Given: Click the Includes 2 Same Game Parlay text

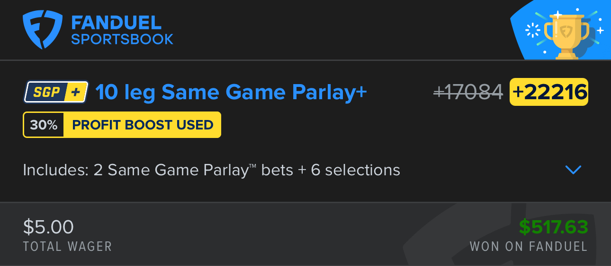Looking at the screenshot, I should click(211, 170).
